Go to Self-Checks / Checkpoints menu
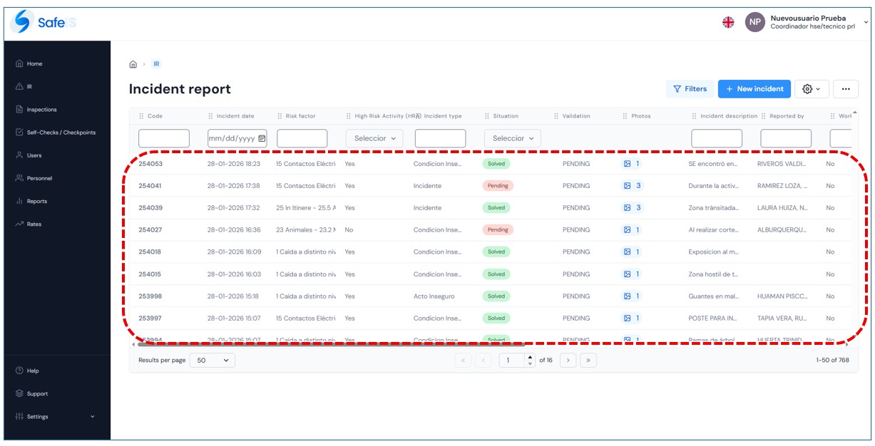875x446 pixels. (61, 133)
